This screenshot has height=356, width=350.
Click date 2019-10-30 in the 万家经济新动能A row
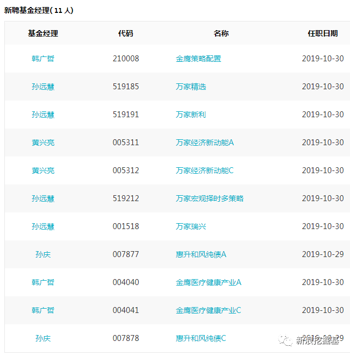click(x=323, y=143)
